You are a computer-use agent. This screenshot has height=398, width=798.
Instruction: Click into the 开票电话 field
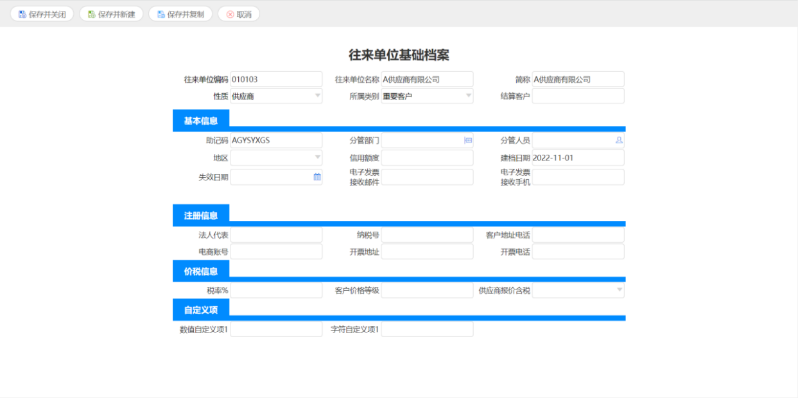578,252
